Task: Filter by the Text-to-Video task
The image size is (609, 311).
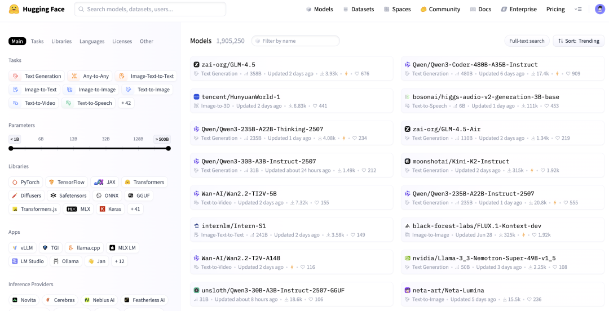Action: [34, 103]
